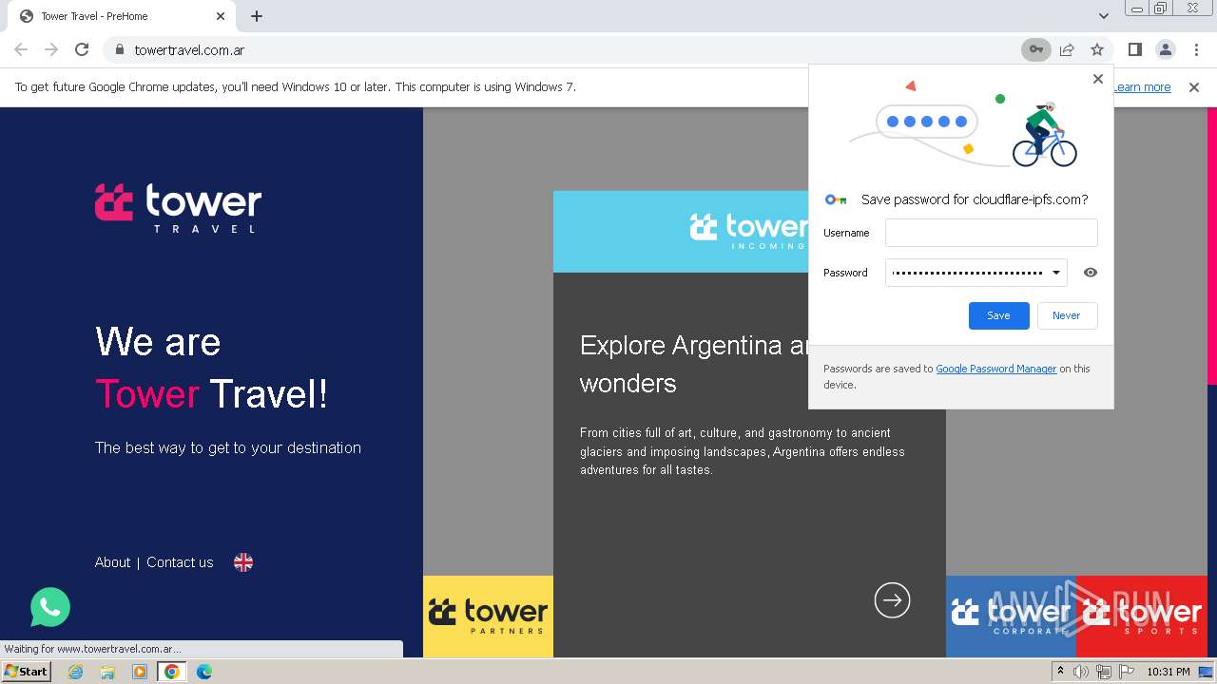Open a new tab with the plus button
Image resolution: width=1217 pixels, height=684 pixels.
click(257, 16)
